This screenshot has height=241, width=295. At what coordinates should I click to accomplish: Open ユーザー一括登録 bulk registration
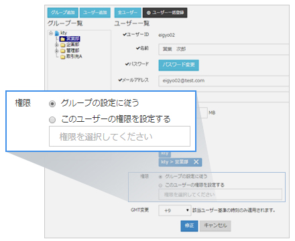(165, 13)
